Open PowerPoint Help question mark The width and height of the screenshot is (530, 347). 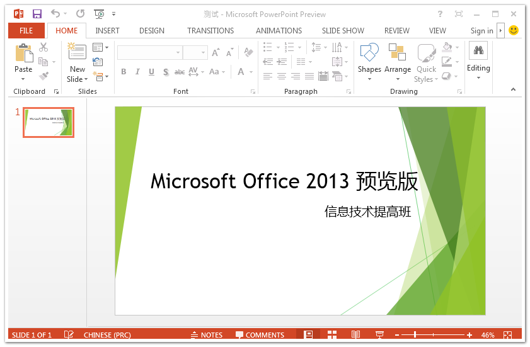point(440,14)
